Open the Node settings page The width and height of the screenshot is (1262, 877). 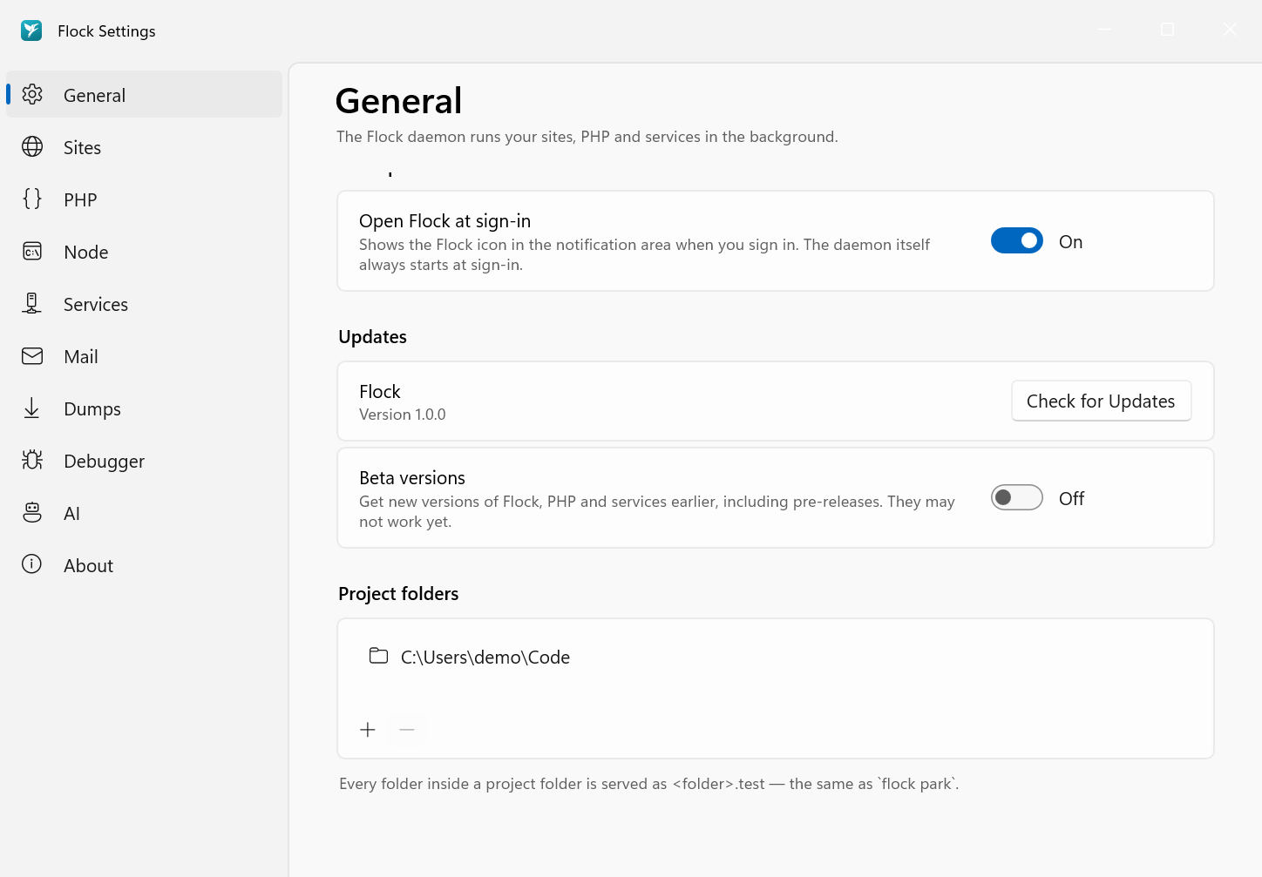click(145, 252)
